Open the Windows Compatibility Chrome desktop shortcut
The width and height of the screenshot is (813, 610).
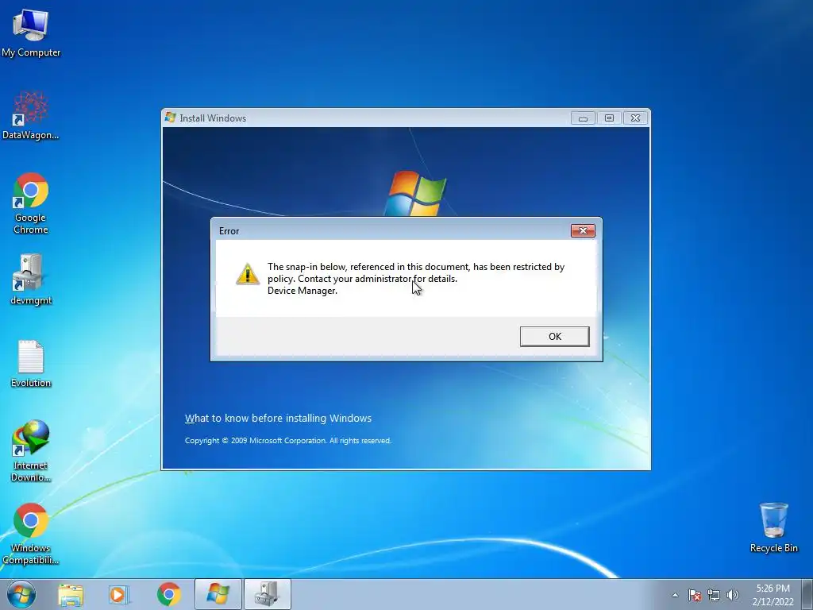click(x=31, y=533)
